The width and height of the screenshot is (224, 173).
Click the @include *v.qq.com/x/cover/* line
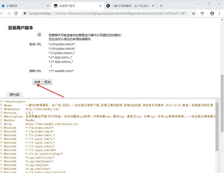coord(27,157)
